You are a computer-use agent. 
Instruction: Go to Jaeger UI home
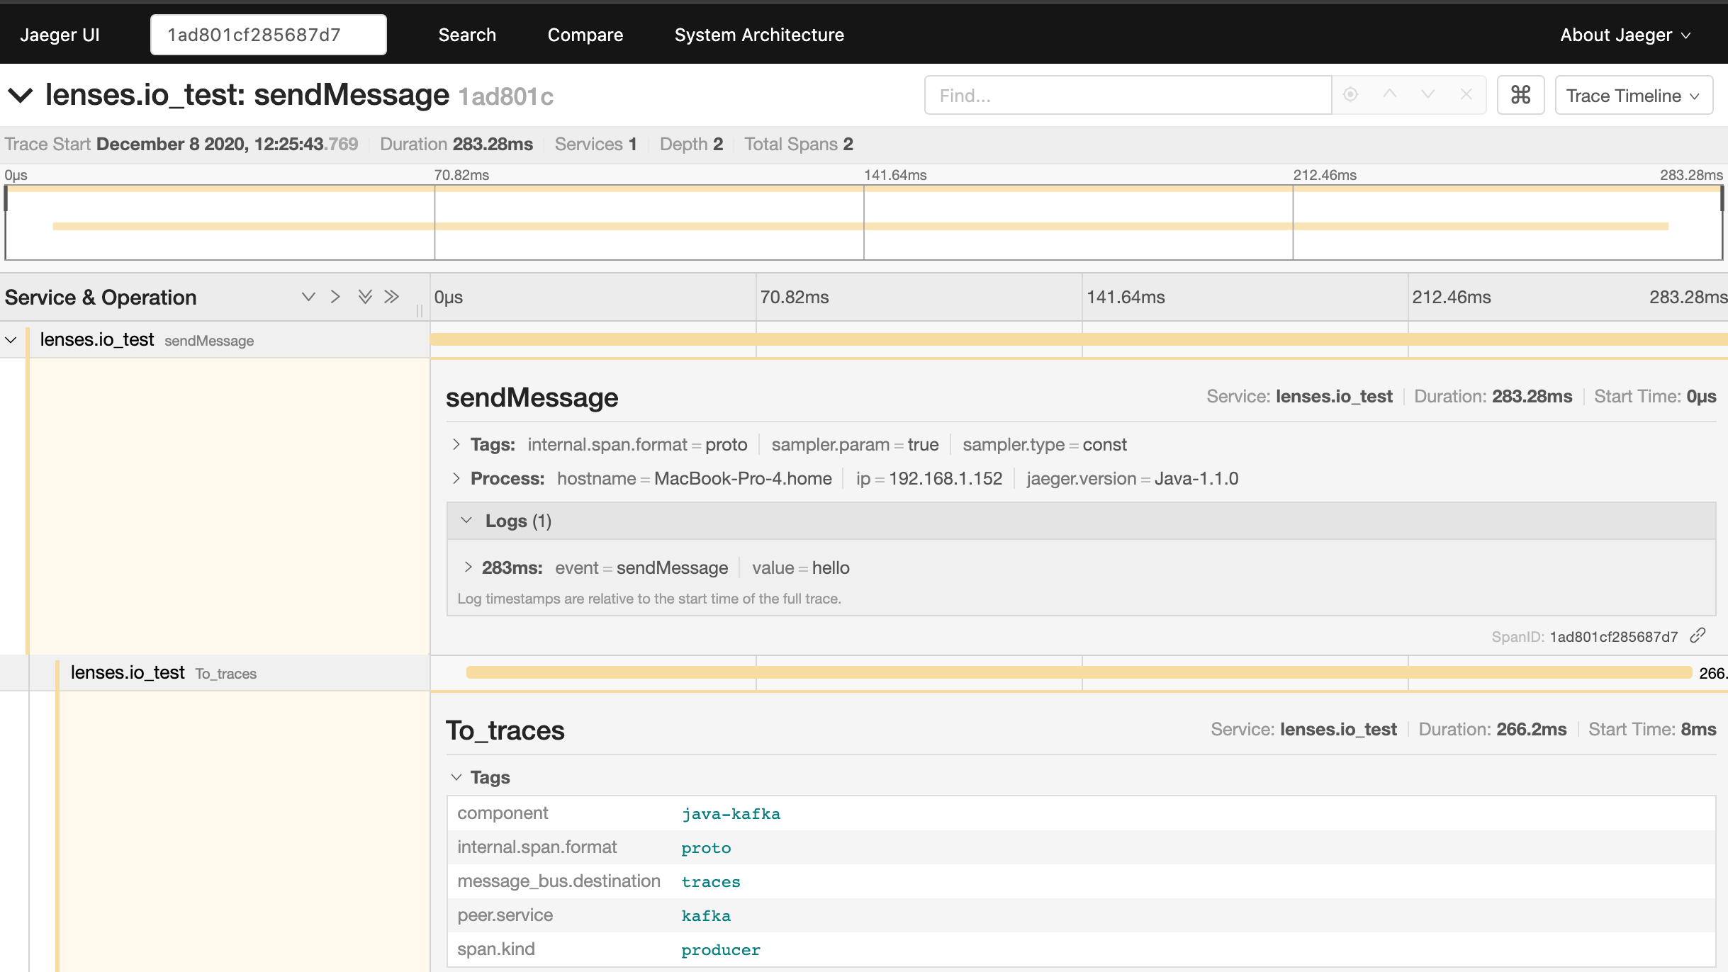click(x=60, y=35)
